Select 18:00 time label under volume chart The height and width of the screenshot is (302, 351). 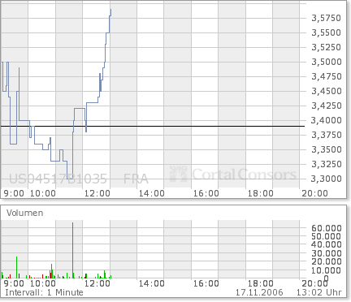coord(261,284)
